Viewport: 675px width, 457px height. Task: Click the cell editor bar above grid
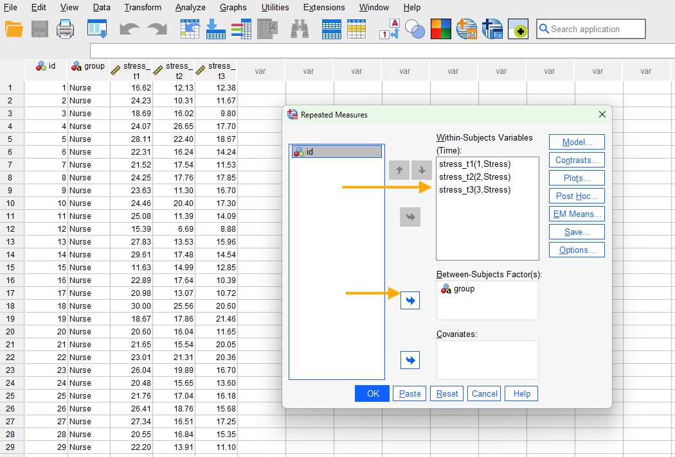[x=382, y=50]
